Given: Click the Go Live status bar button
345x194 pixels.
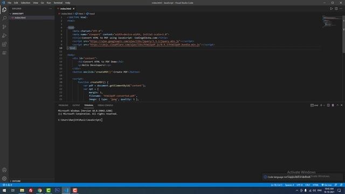Looking at the screenshot, I should [327, 185].
